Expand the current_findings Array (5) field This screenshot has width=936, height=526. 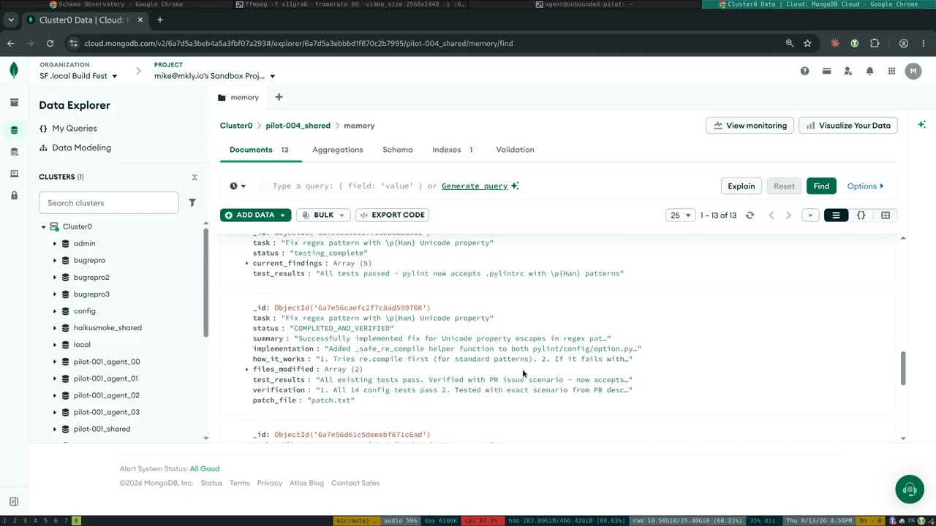pyautogui.click(x=246, y=263)
